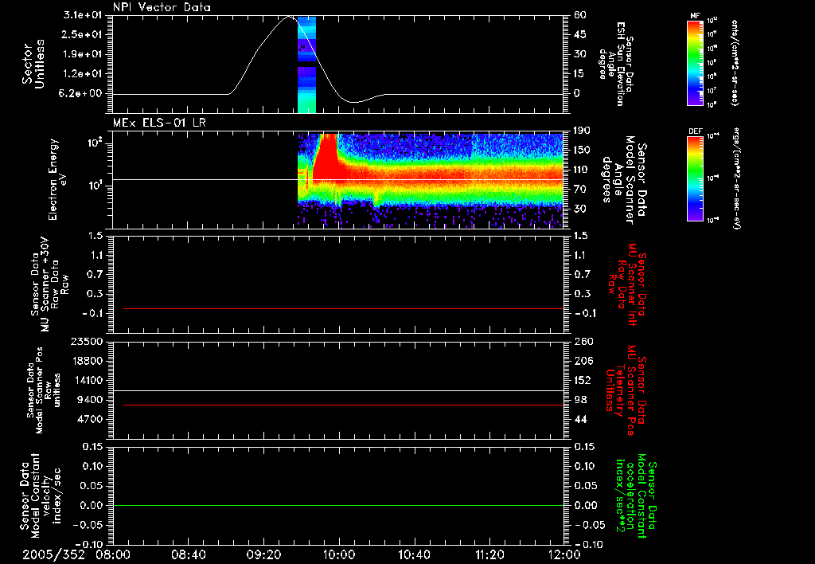Click the red line in the MU Scanner +30V panel

343,308
